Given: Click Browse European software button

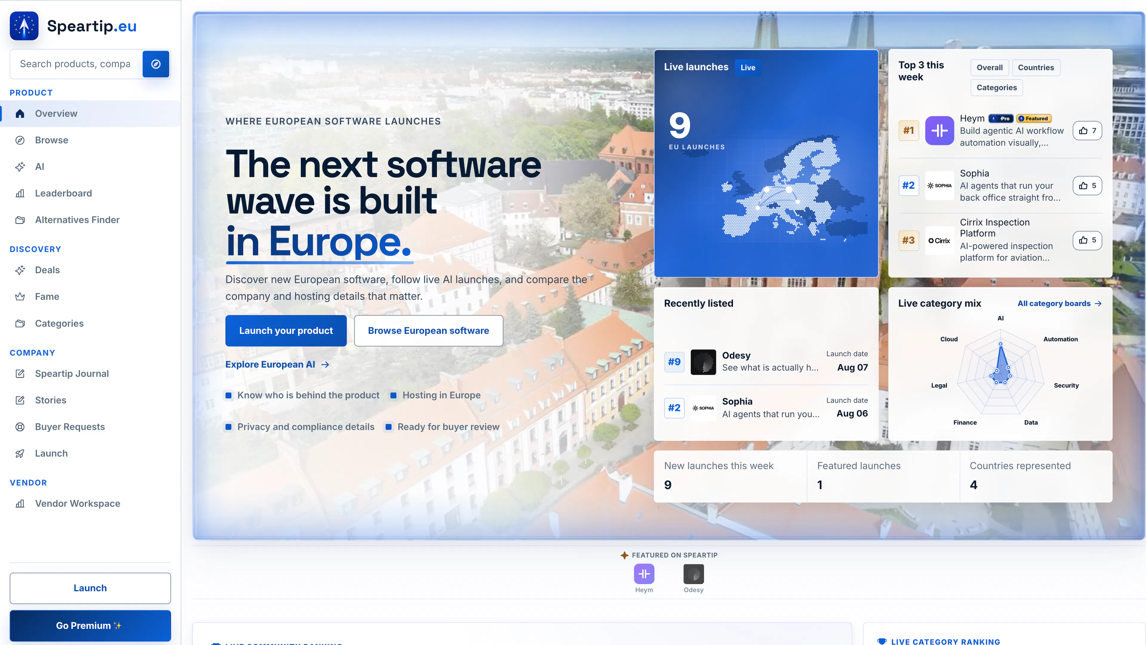Looking at the screenshot, I should click(429, 331).
